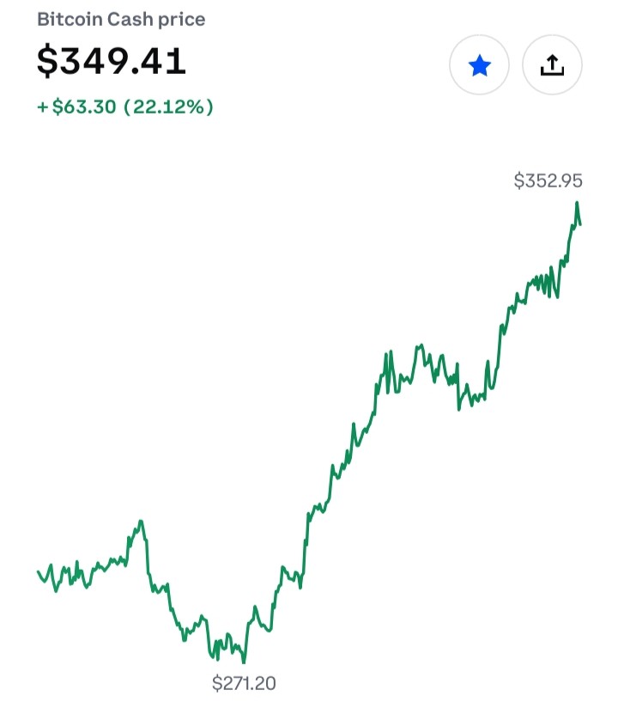Tap the +$63.30 (22.12%) change text
Screen dimensions: 618x702
[x=125, y=107]
